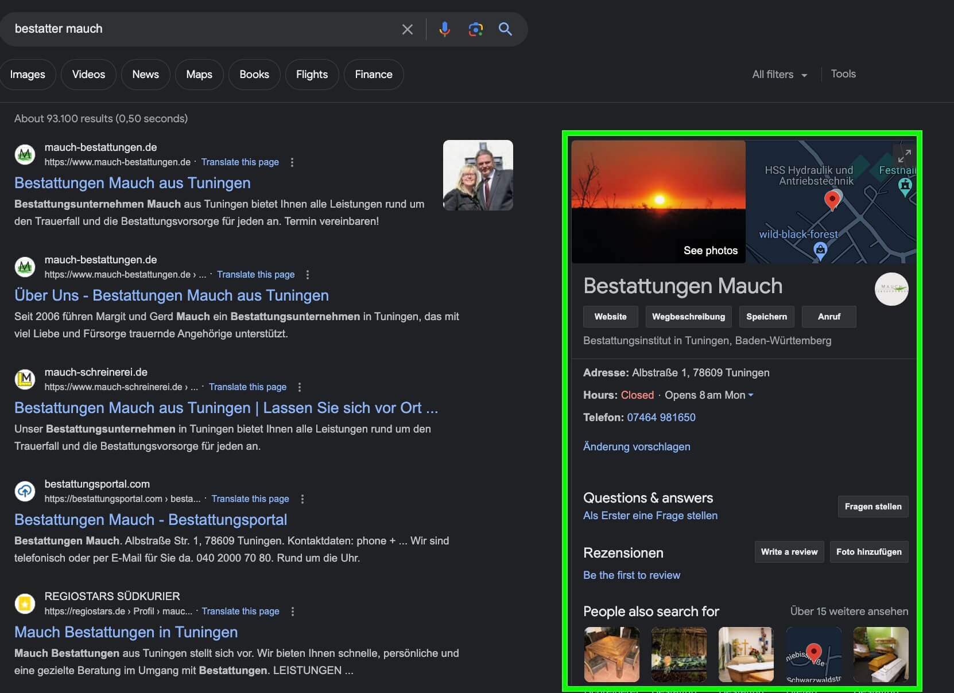
Task: Open the garden thumbnail under People also search for
Action: coord(679,655)
